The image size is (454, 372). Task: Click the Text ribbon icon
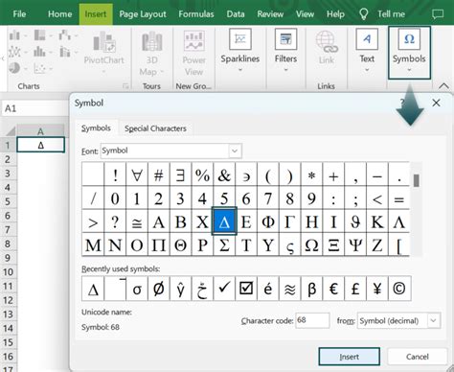point(367,38)
